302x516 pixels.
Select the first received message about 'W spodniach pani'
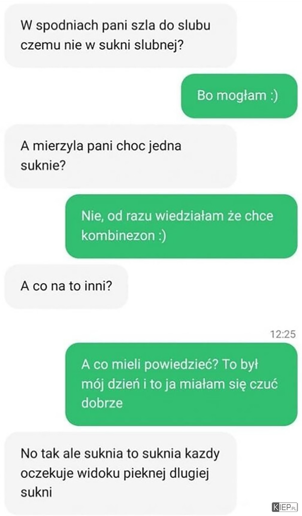pyautogui.click(x=120, y=35)
